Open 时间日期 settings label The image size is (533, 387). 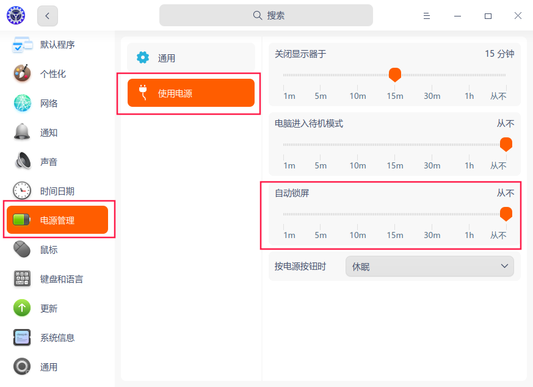click(57, 191)
